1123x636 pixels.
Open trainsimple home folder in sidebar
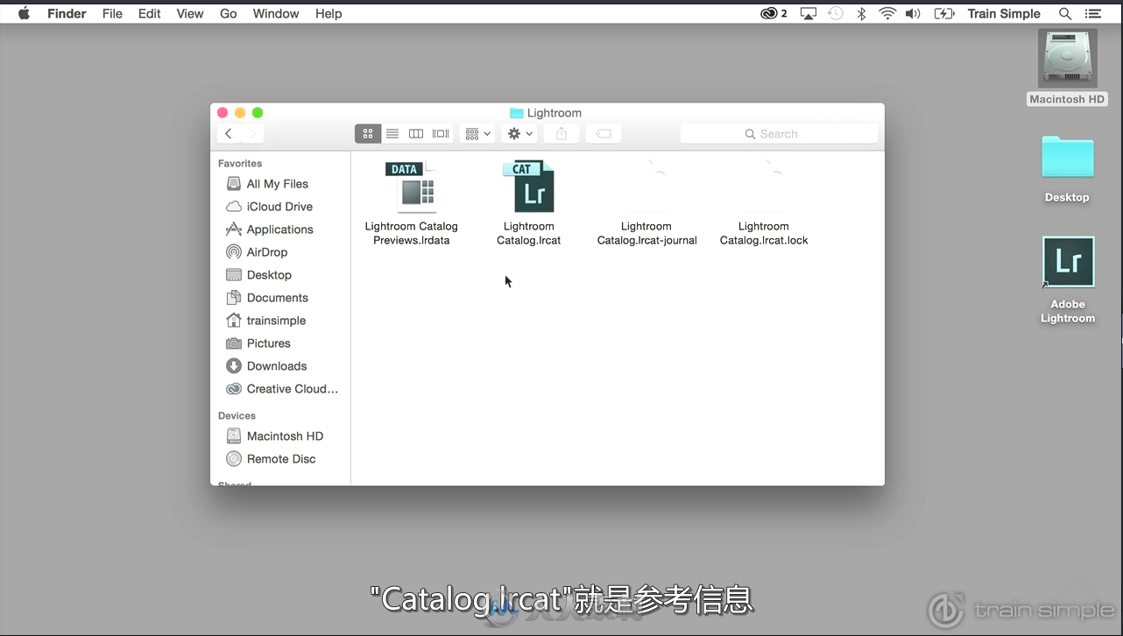[x=276, y=321]
